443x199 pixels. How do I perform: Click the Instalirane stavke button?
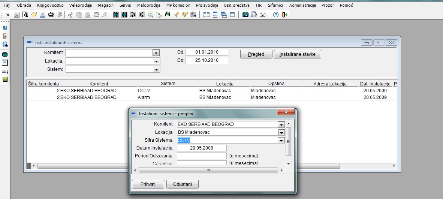pos(297,54)
